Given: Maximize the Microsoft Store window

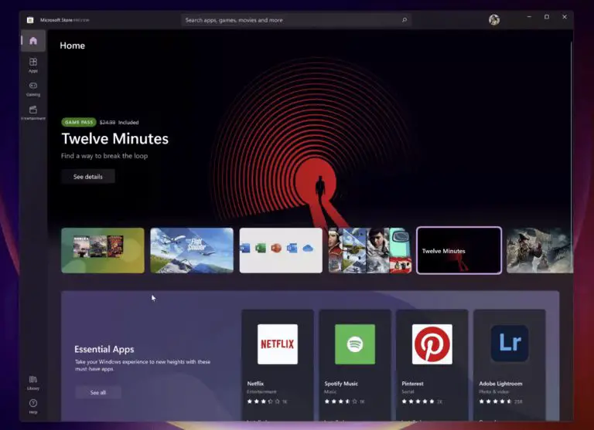Looking at the screenshot, I should (x=547, y=17).
